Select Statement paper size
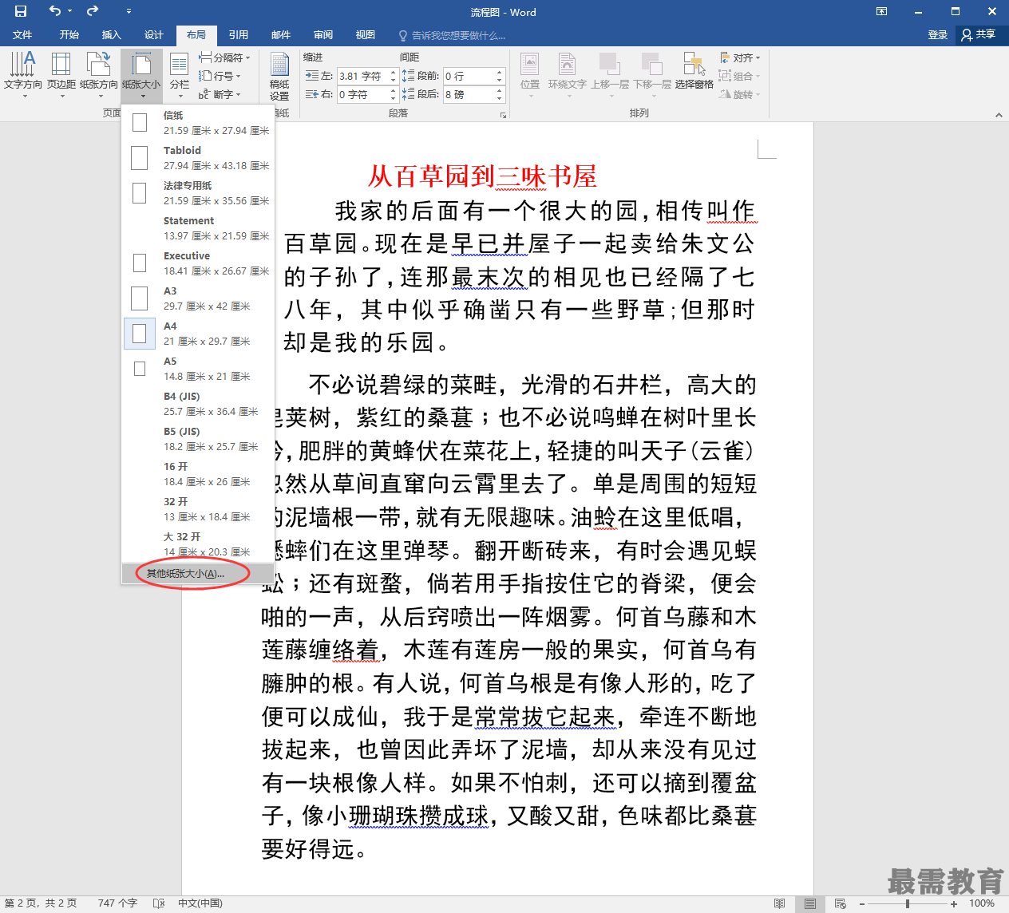The width and height of the screenshot is (1009, 913). pyautogui.click(x=198, y=227)
